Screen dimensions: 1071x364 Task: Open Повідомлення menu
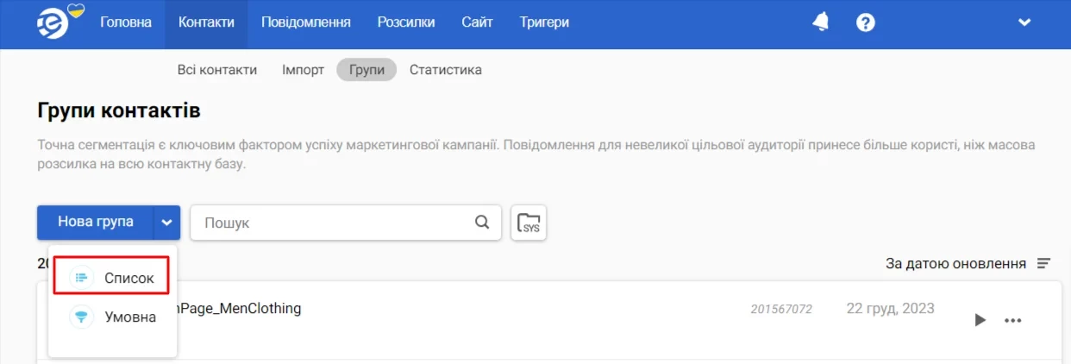coord(306,22)
